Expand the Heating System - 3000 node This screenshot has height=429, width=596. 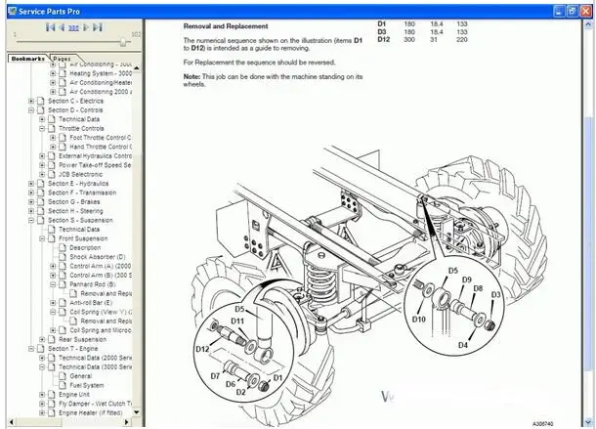tap(53, 73)
